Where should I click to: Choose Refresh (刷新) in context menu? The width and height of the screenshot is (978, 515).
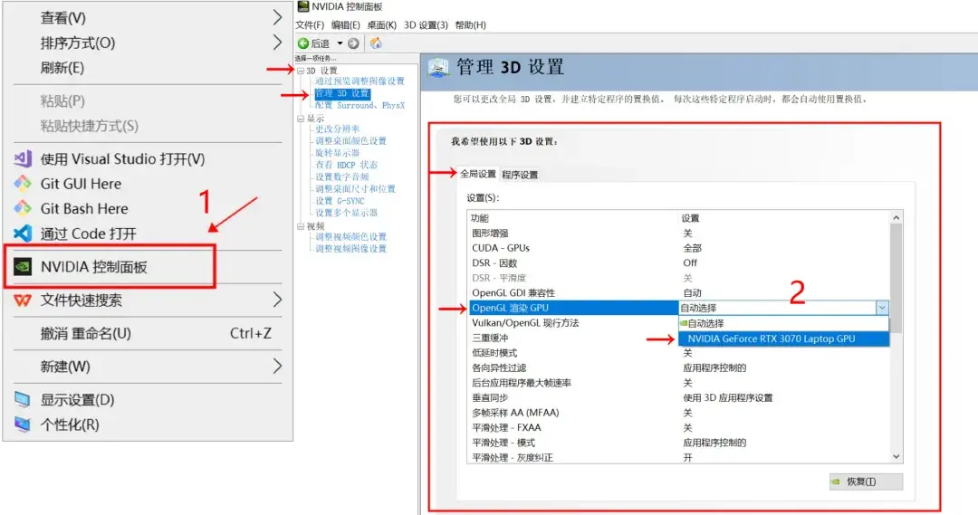[x=149, y=67]
